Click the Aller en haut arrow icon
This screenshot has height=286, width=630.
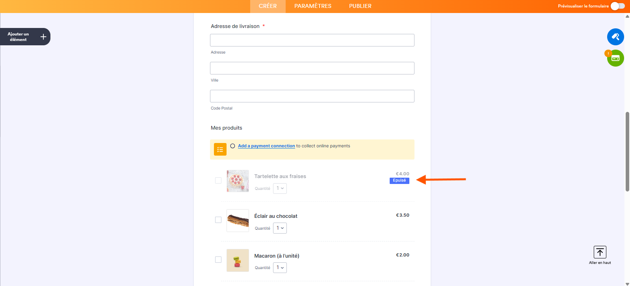tap(600, 252)
